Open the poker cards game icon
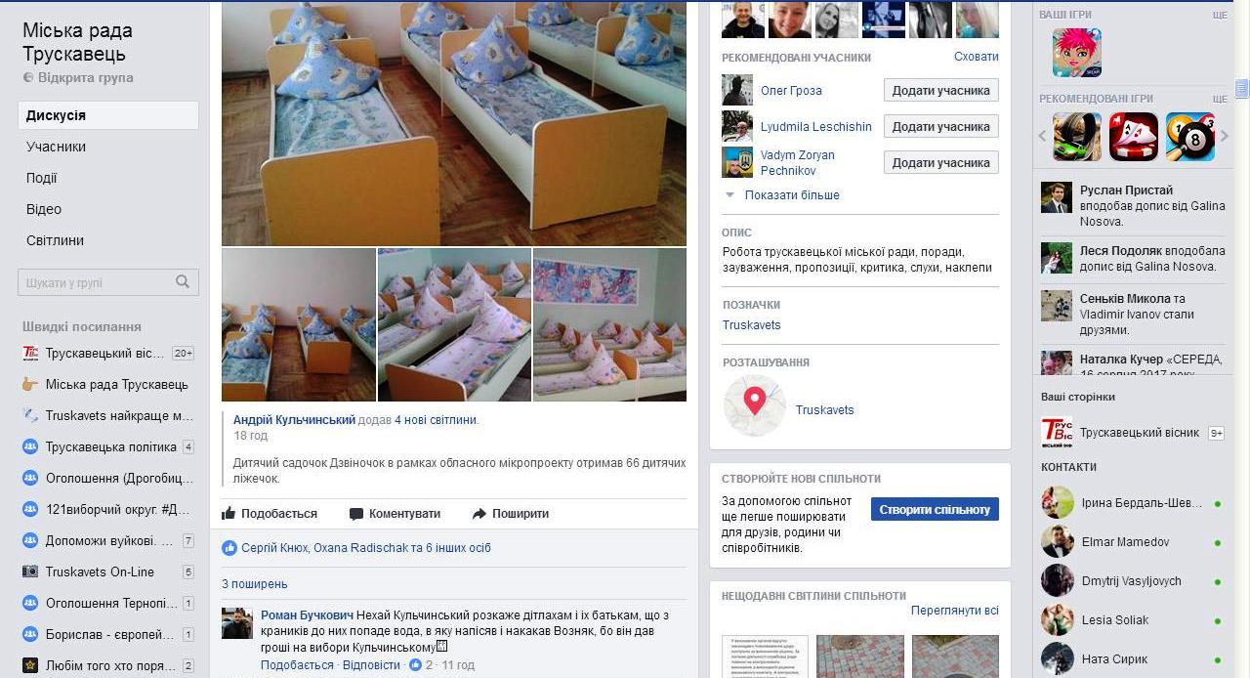The width and height of the screenshot is (1250, 678). [1134, 137]
